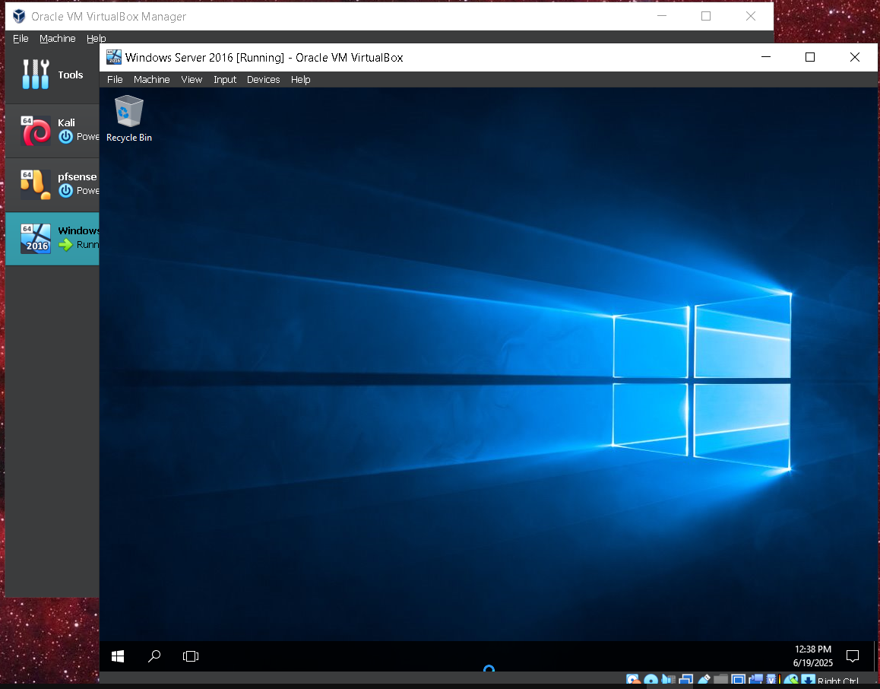Click the shared folders status indicator
The width and height of the screenshot is (880, 689).
coord(720,679)
